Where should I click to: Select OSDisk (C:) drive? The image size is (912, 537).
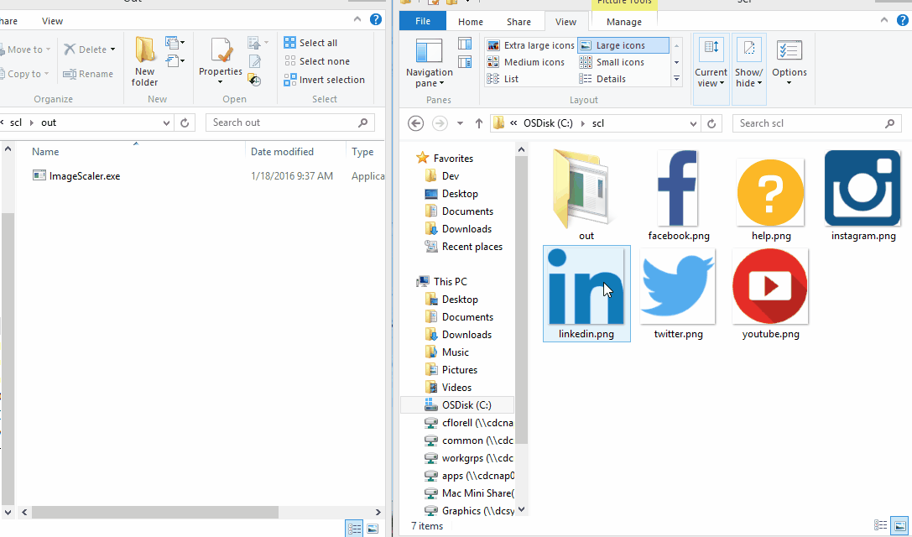(457, 405)
